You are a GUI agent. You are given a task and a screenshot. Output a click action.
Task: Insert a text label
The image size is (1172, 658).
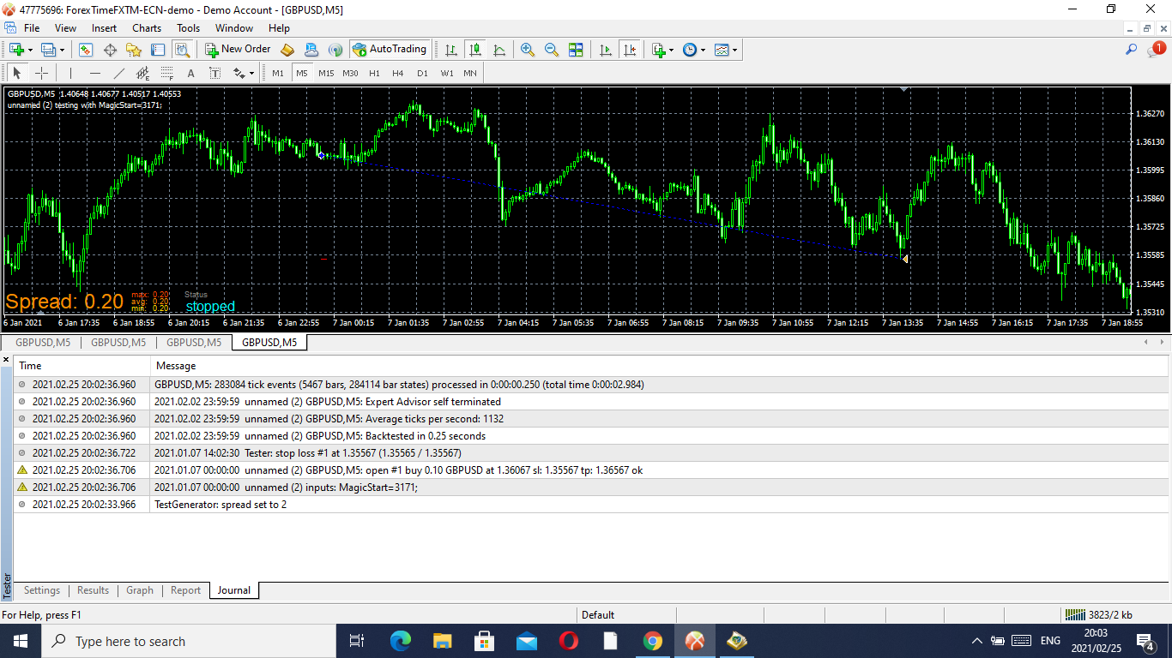pos(214,73)
